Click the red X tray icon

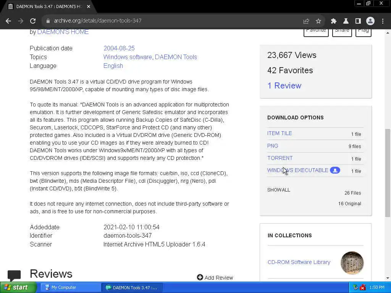click(363, 288)
